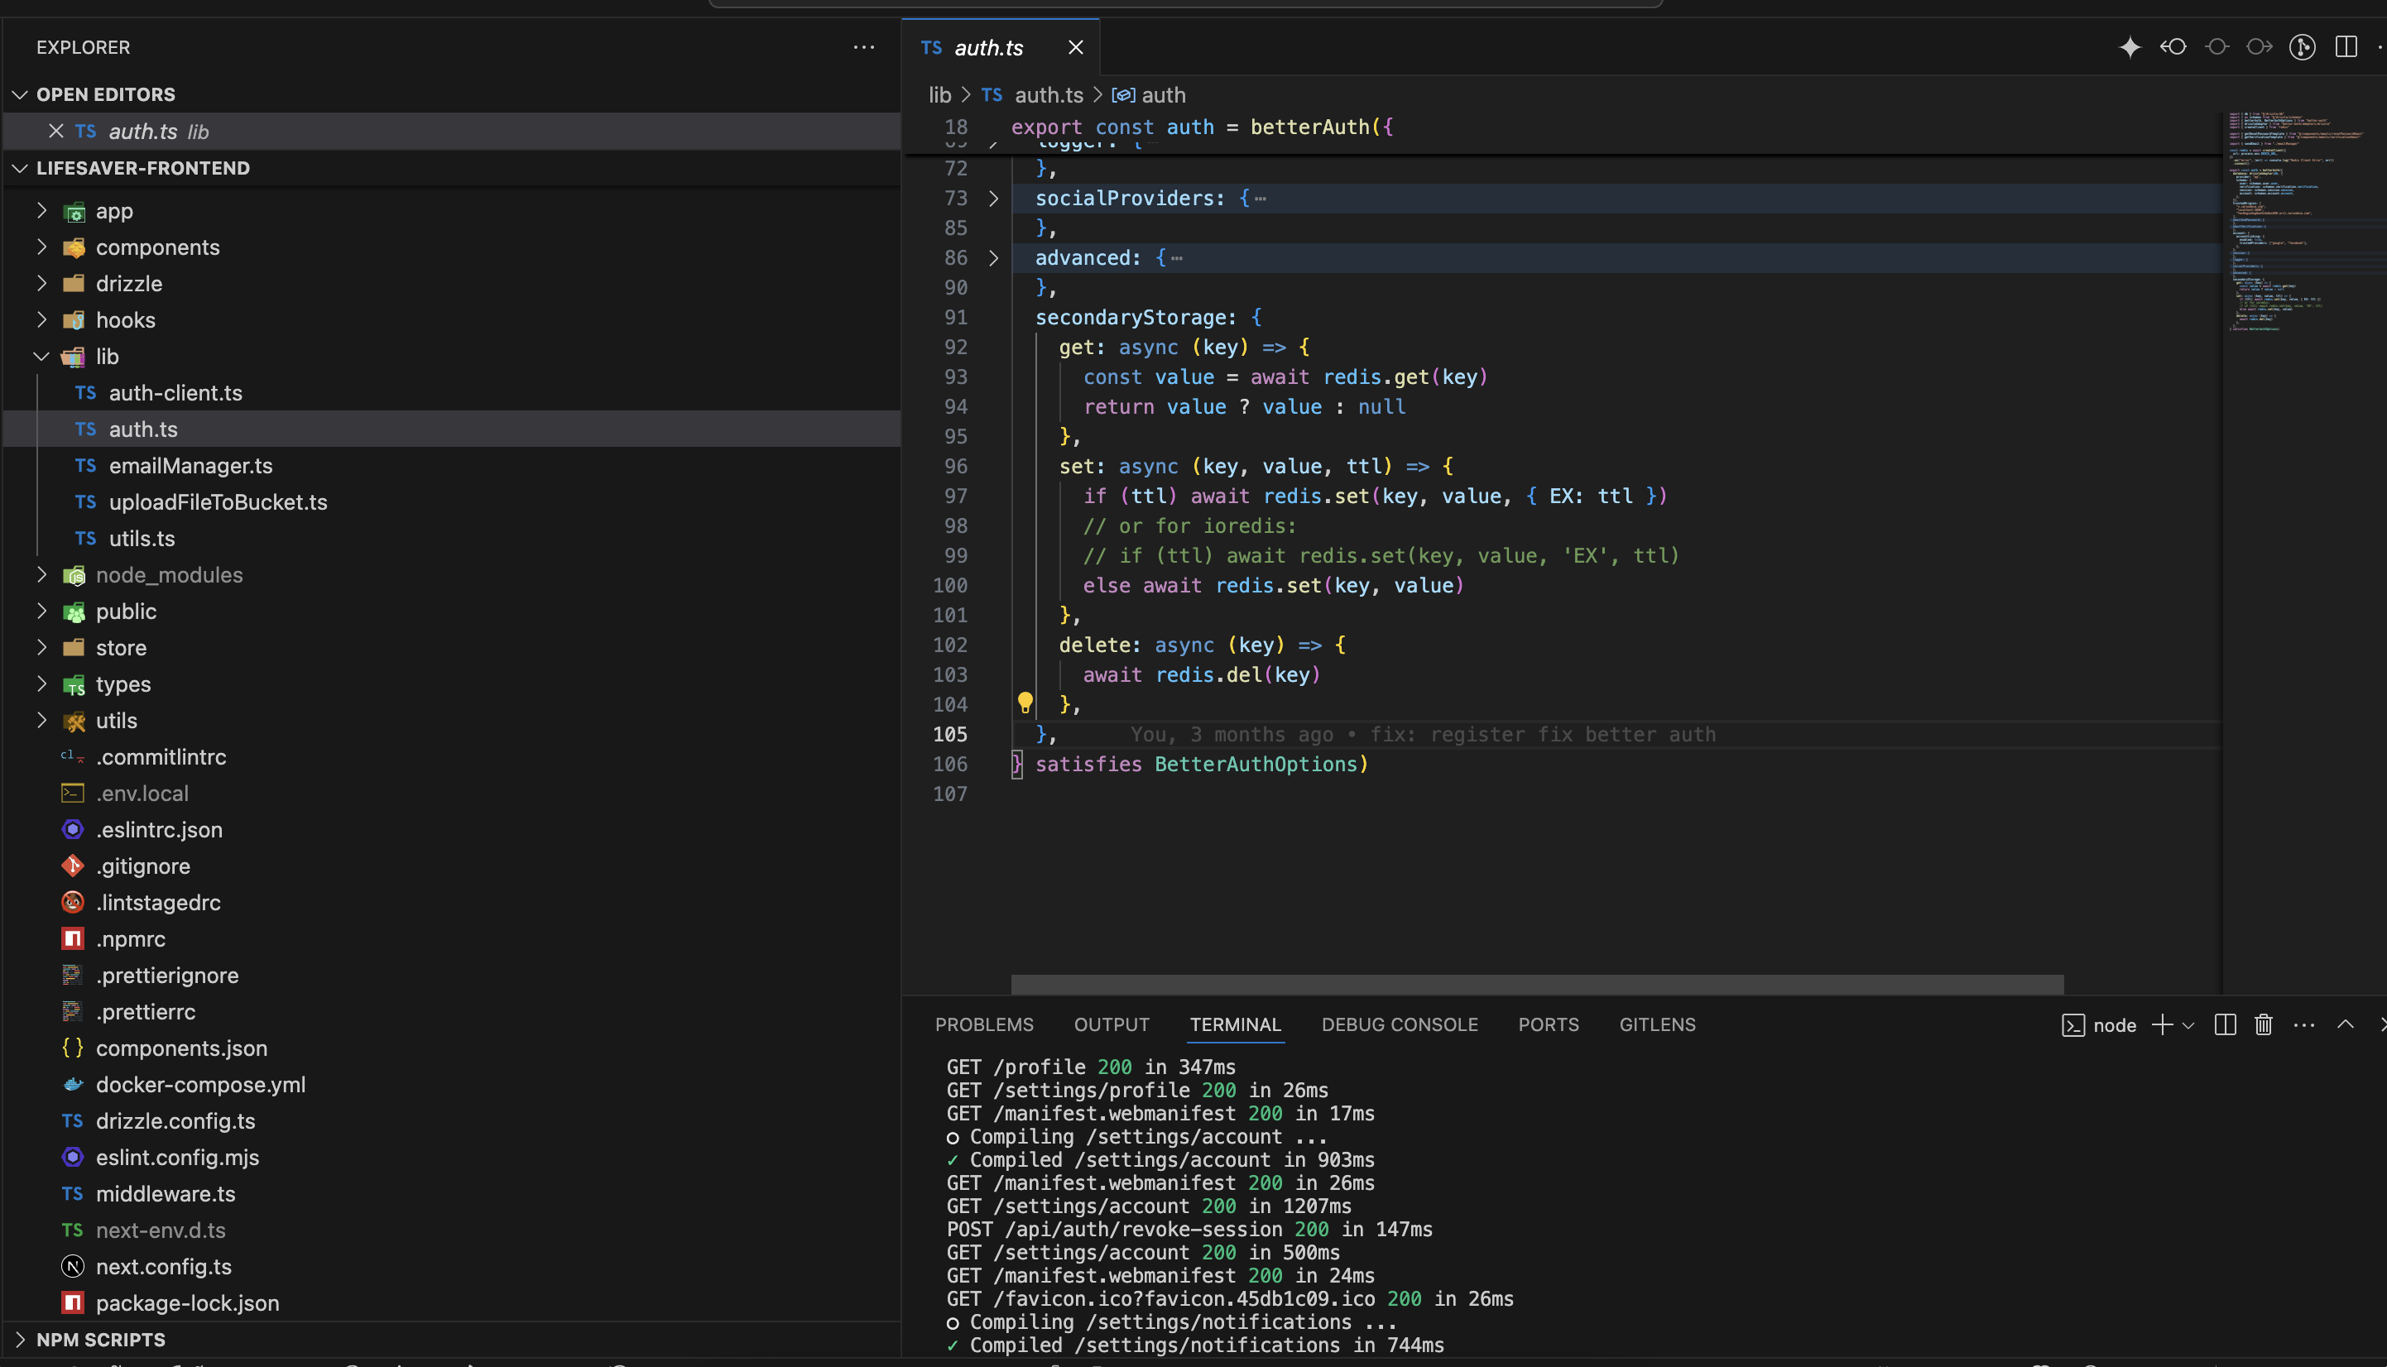
Task: Open the GitLens panel tab
Action: [1657, 1024]
